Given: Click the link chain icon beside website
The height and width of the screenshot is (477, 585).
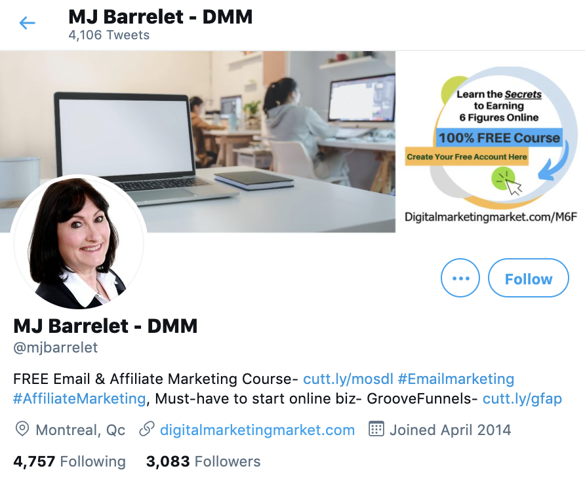Looking at the screenshot, I should 147,429.
